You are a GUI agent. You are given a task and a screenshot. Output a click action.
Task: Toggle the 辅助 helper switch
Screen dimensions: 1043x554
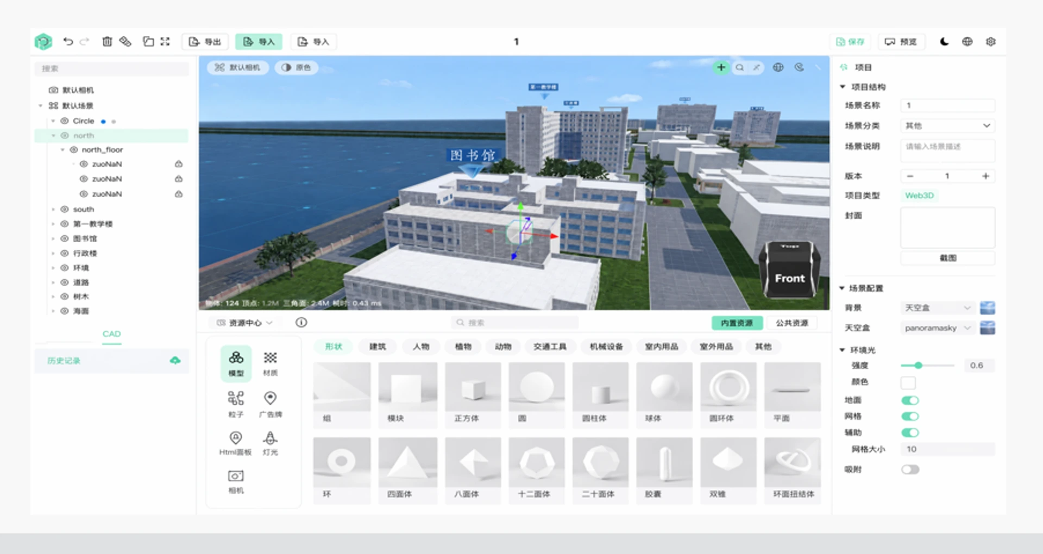tap(910, 433)
